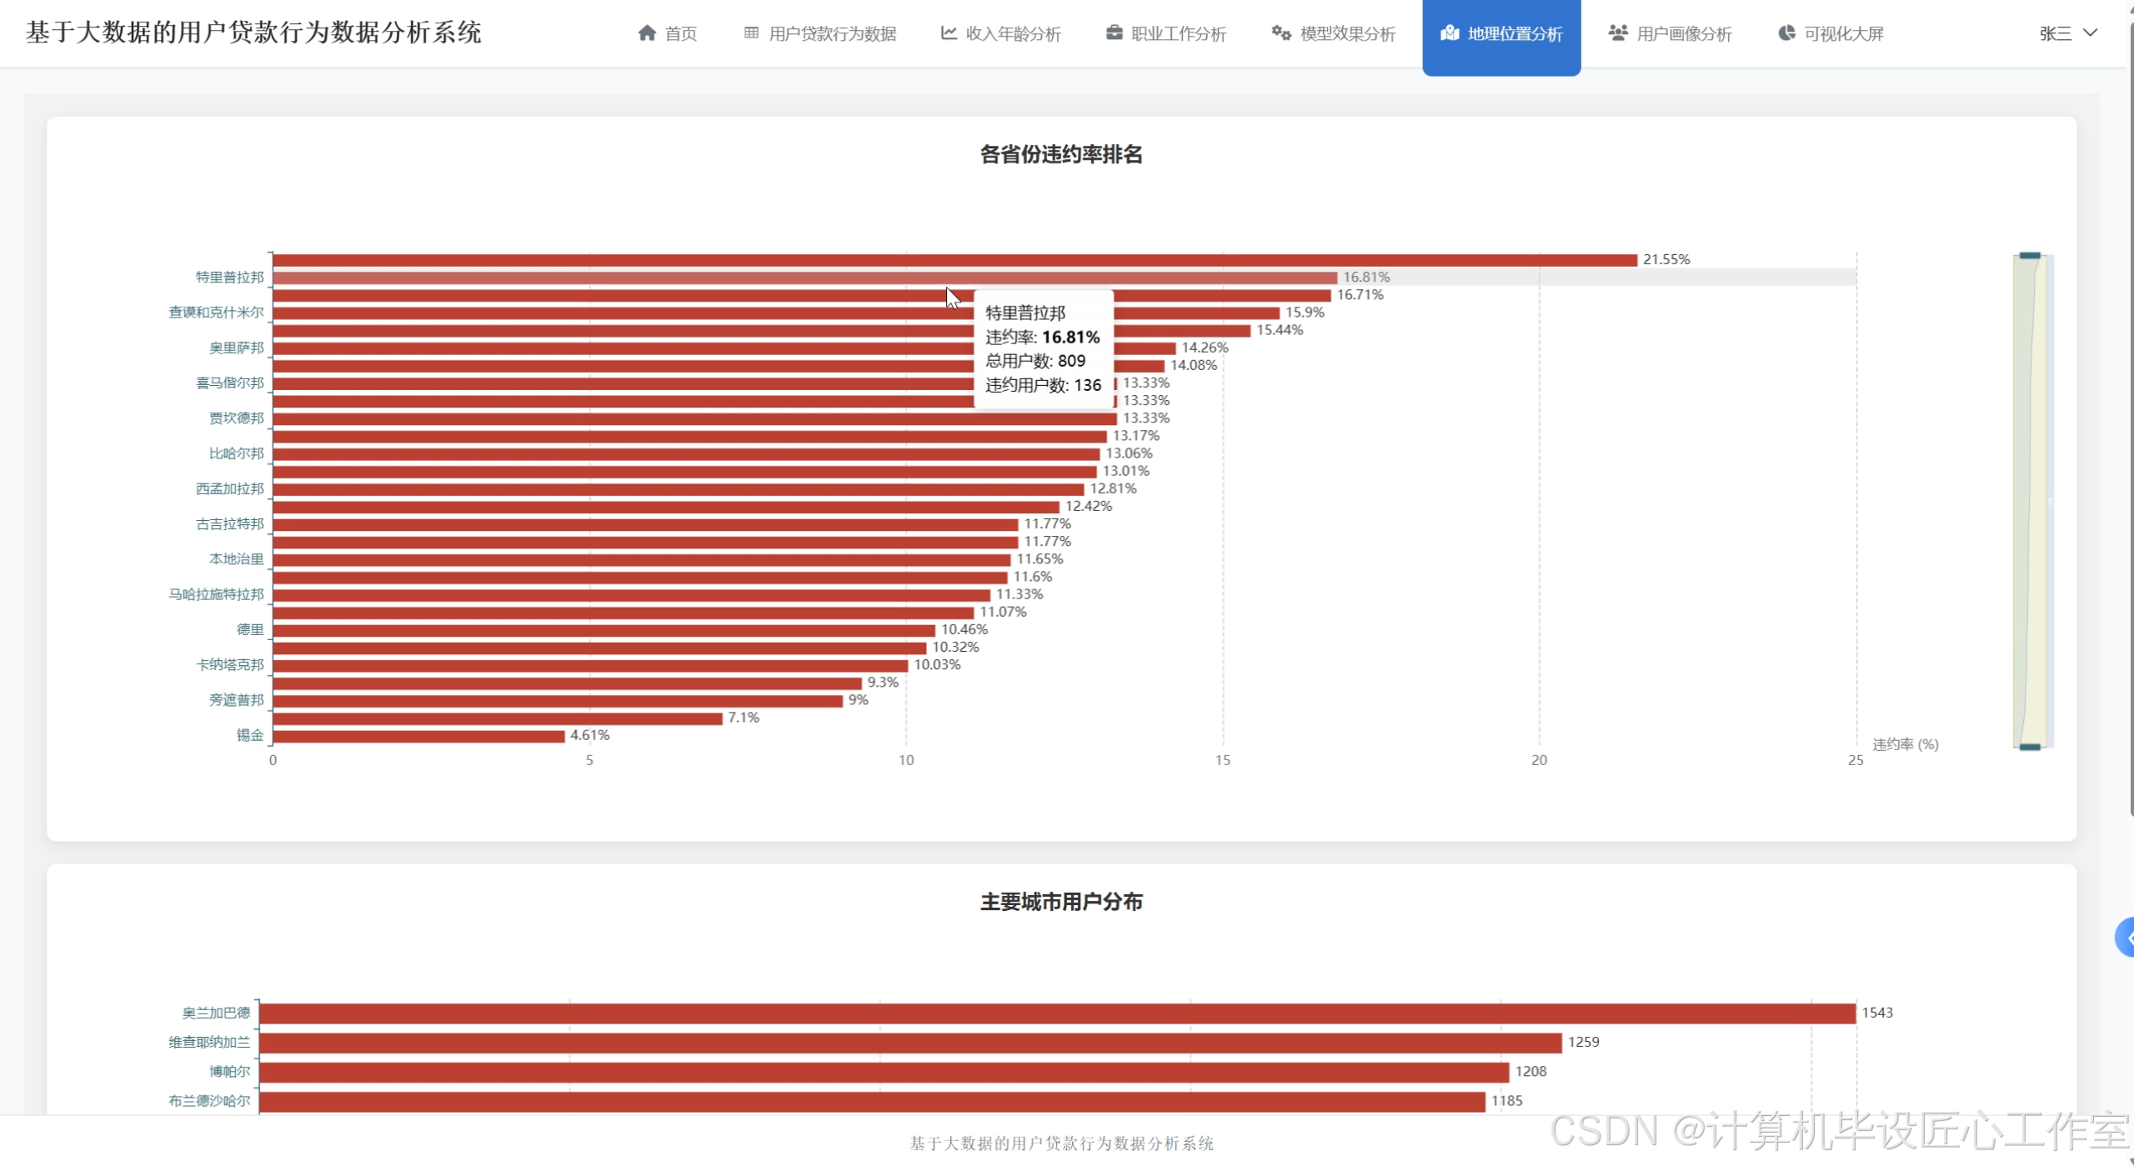Screen dimensions: 2134x1166
Task: Click the 本地治里 axis label
Action: [x=236, y=558]
